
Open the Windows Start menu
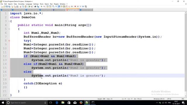3,103
